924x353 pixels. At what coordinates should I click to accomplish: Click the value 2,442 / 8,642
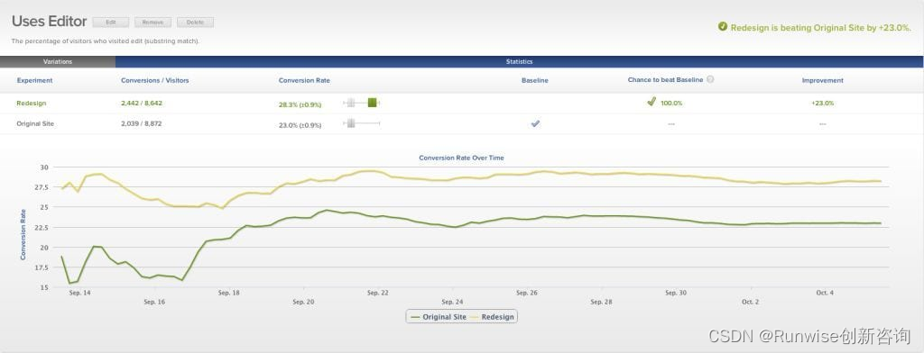pyautogui.click(x=142, y=103)
